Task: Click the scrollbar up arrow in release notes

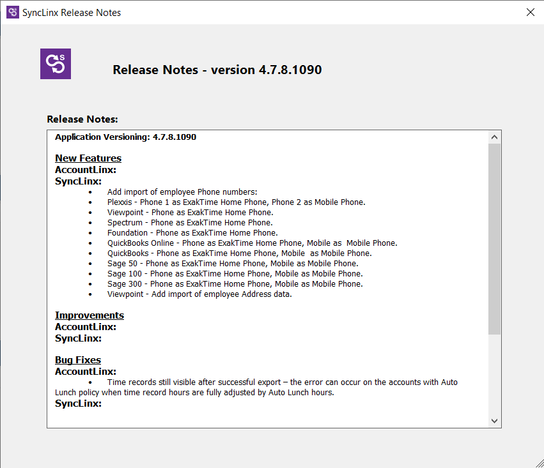Action: tap(494, 137)
